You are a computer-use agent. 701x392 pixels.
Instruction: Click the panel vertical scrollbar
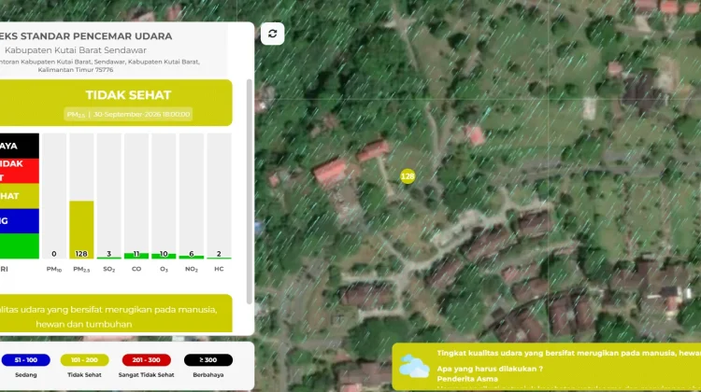point(250,192)
